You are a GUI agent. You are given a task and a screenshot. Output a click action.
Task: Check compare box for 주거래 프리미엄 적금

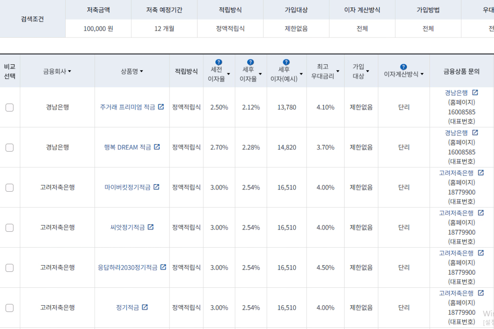coord(10,107)
